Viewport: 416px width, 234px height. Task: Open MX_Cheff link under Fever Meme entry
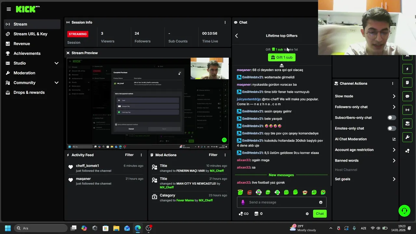pyautogui.click(x=206, y=201)
